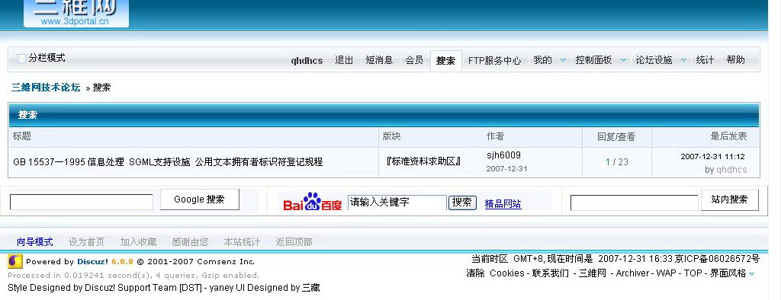The image size is (781, 300).
Task: Click the Google 搜索 button
Action: 199,199
